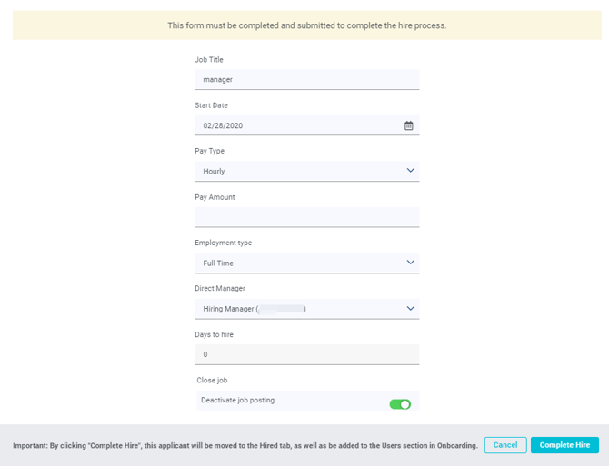
Task: Click the "Pay Amount" field label
Action: [x=215, y=197]
